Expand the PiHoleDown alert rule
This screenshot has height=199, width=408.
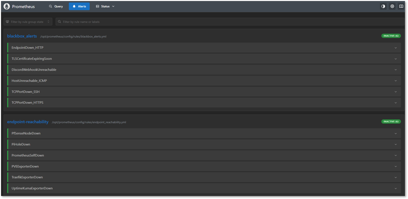point(396,144)
